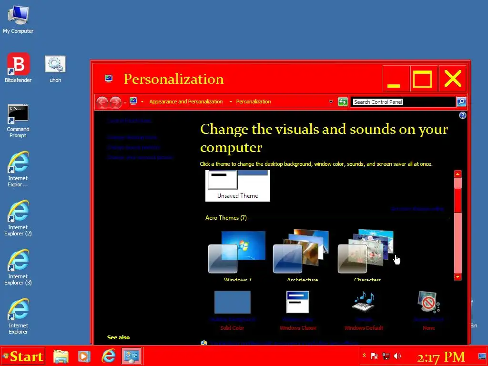Open the Change desktop icons link
Image resolution: width=488 pixels, height=366 pixels.
pos(132,137)
